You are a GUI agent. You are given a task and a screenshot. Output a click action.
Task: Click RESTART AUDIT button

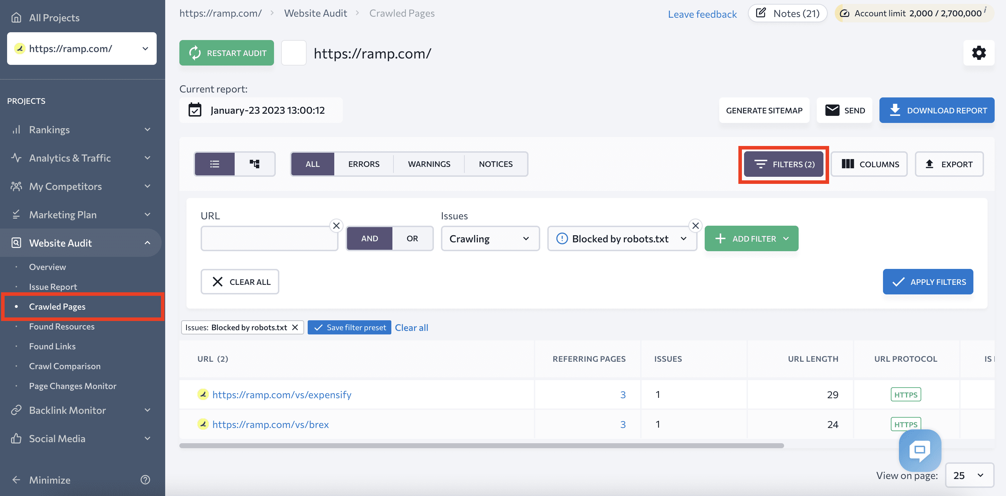(x=227, y=53)
